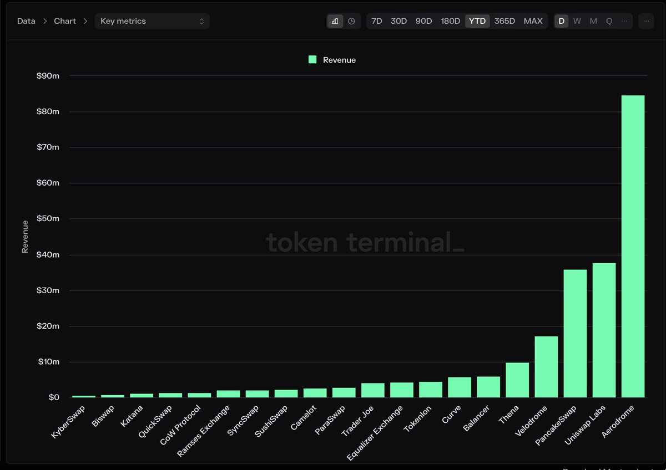Choose monthly M granularity

[593, 21]
